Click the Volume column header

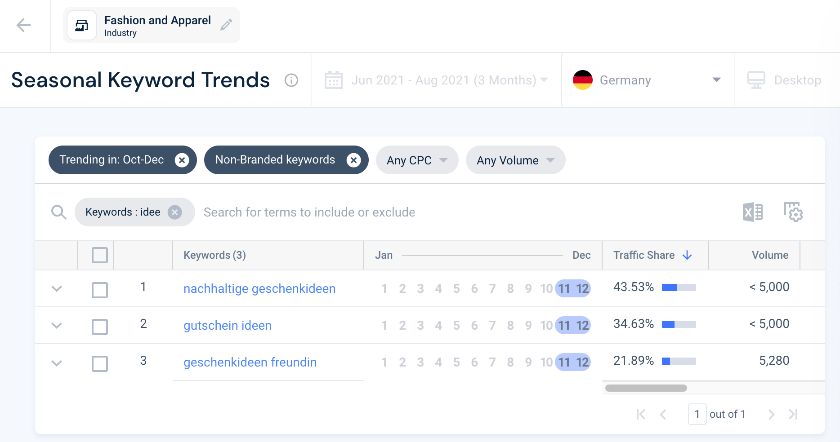pyautogui.click(x=770, y=255)
